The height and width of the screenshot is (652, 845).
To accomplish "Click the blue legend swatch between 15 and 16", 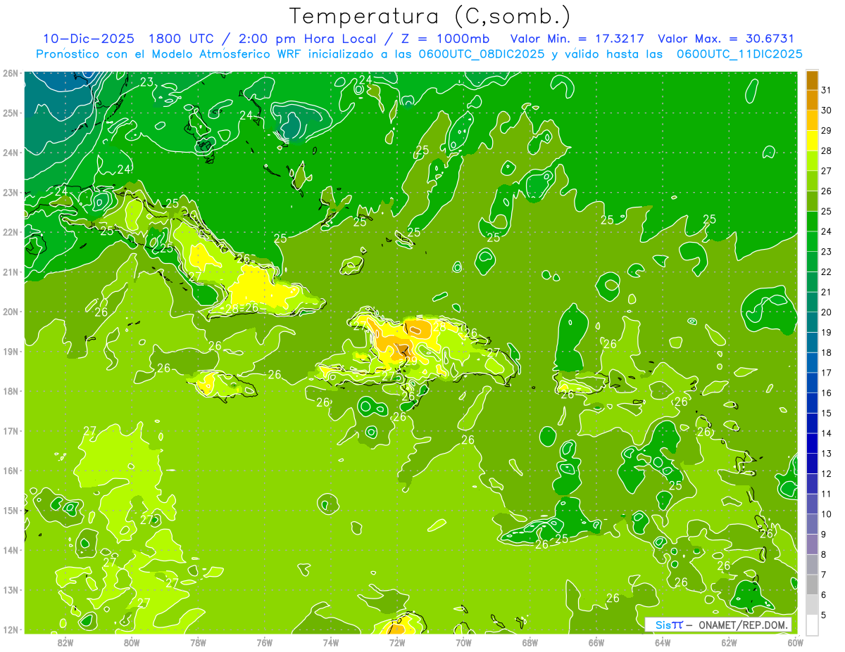I will (812, 403).
